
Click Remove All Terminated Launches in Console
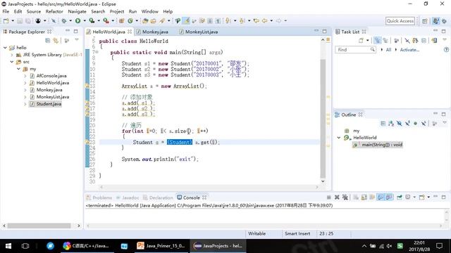[x=345, y=197]
